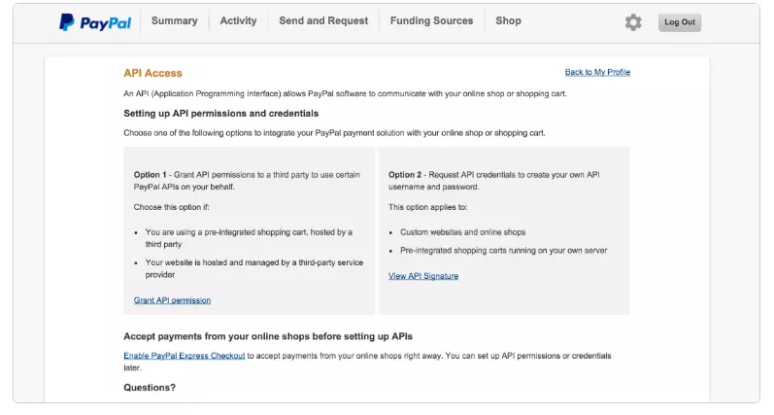Click the View API Signature link
Screen dimensions: 774x415
[423, 276]
